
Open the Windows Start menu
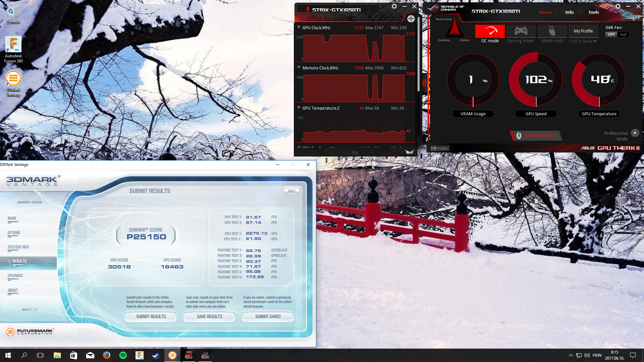[8, 355]
